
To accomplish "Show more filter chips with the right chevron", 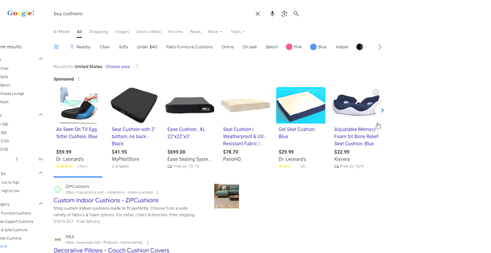I will coord(380,47).
